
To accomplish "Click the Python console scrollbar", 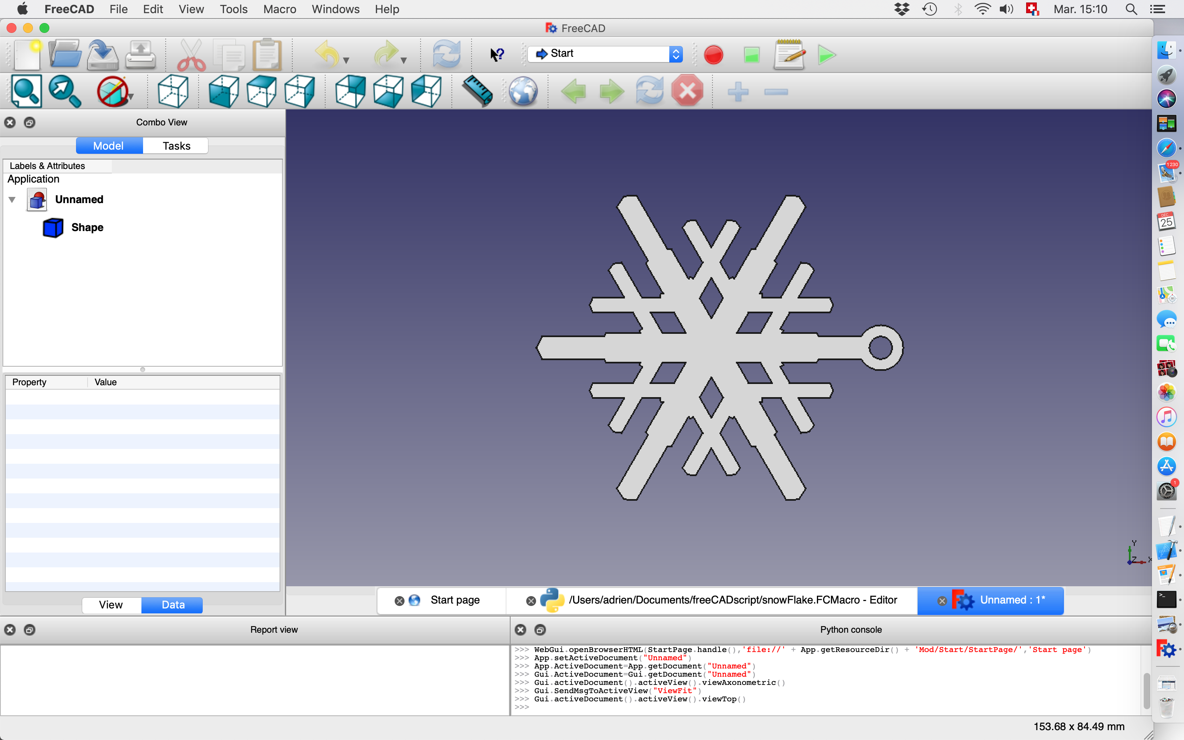I will [1146, 690].
